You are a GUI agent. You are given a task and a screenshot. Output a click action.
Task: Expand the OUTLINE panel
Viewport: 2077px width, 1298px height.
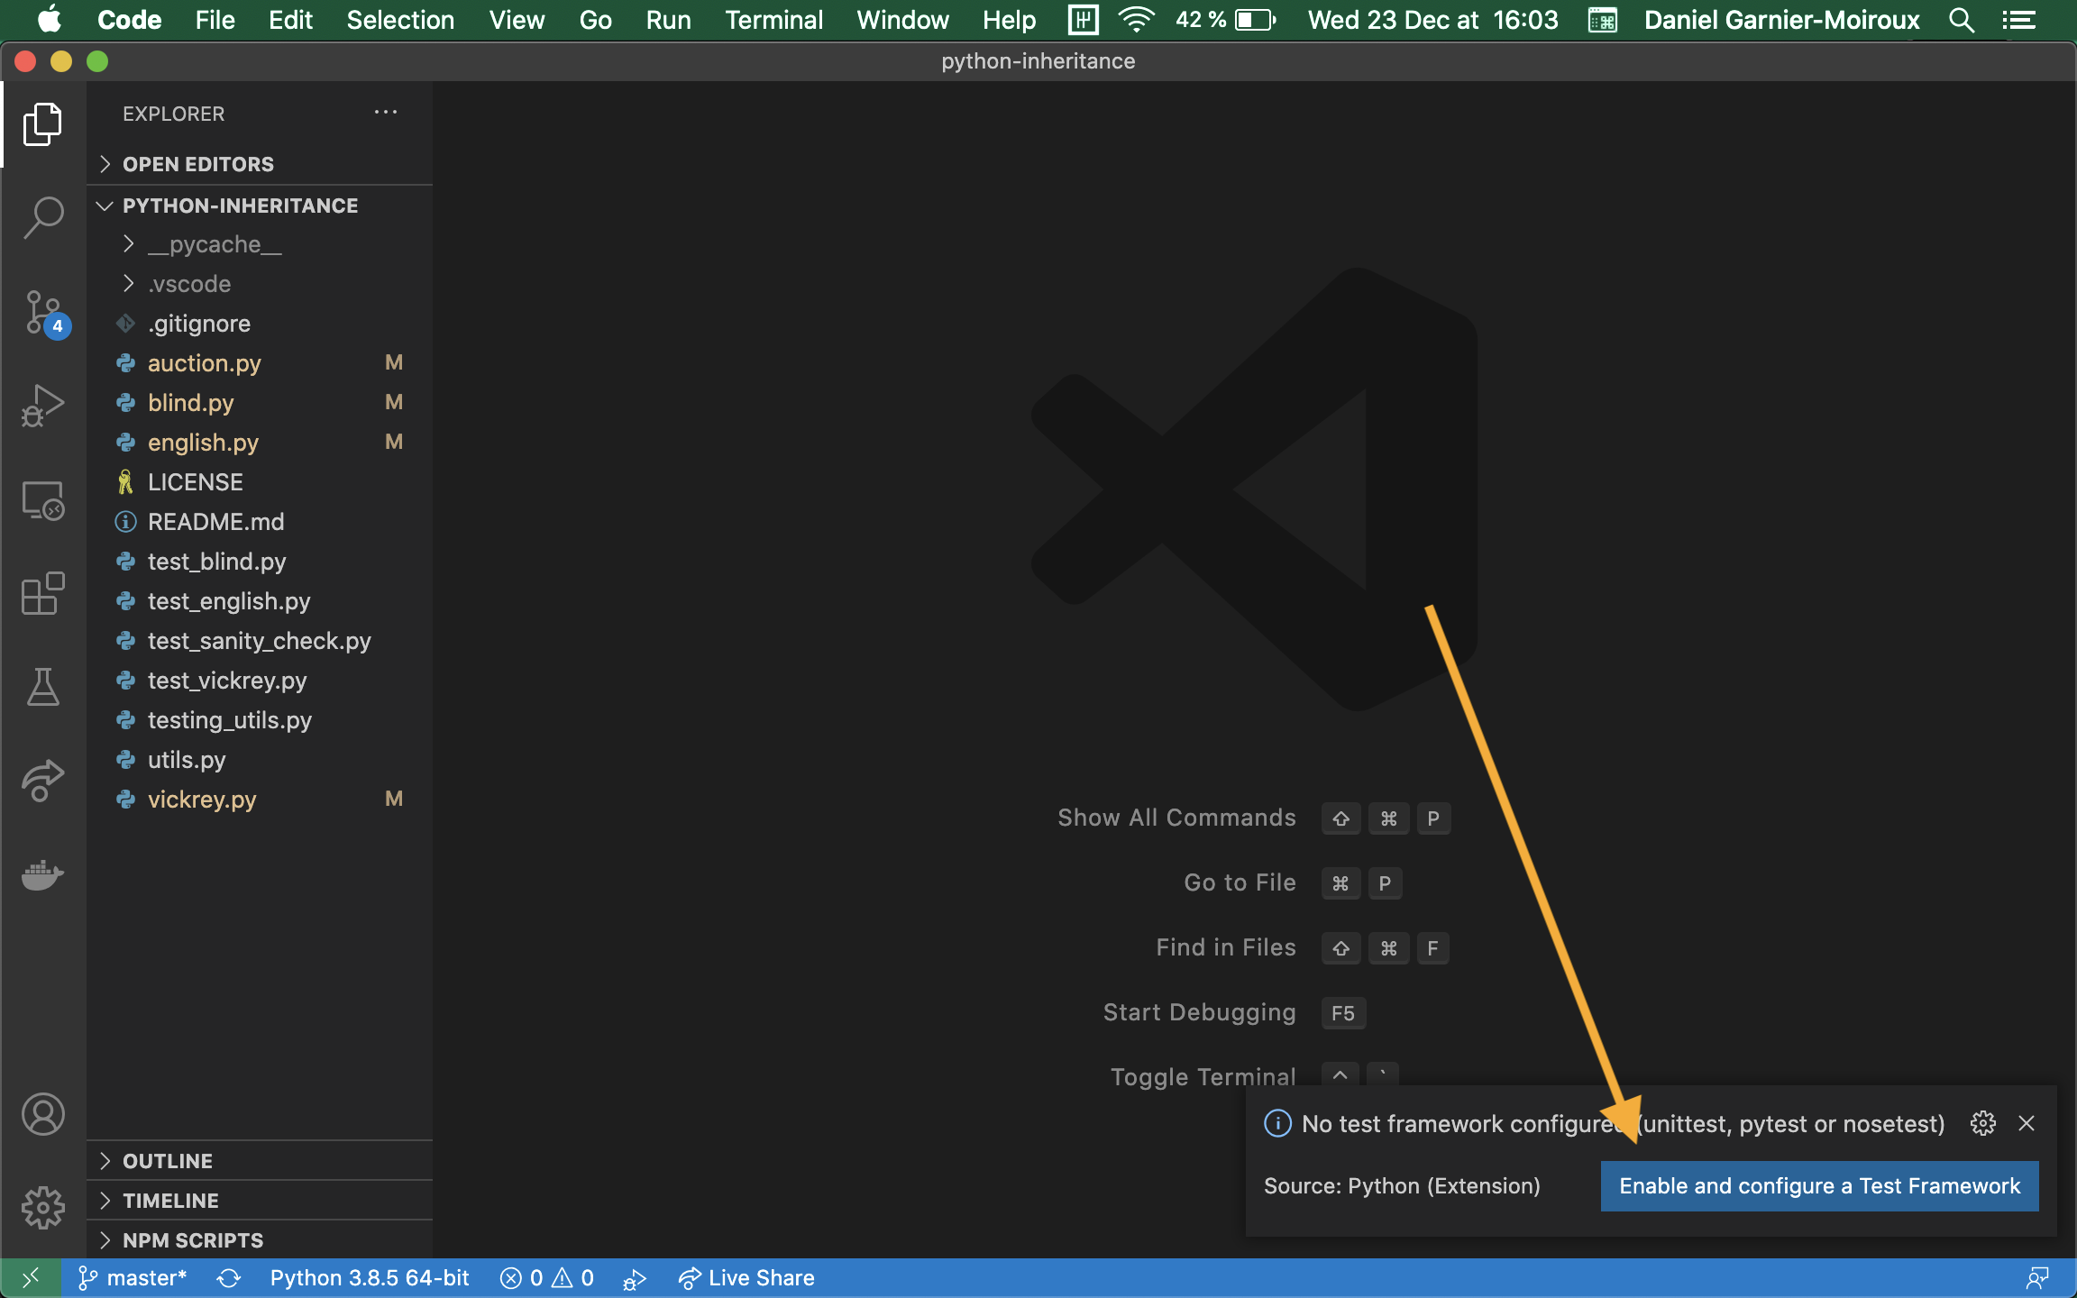[x=168, y=1161]
